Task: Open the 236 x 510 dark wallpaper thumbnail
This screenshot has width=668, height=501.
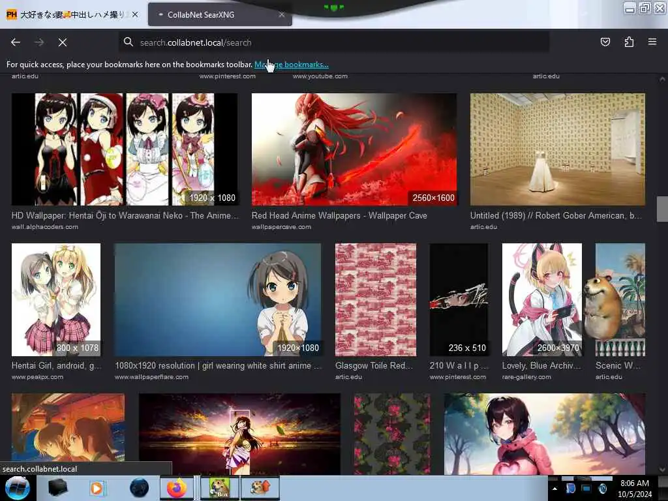Action: coord(459,299)
